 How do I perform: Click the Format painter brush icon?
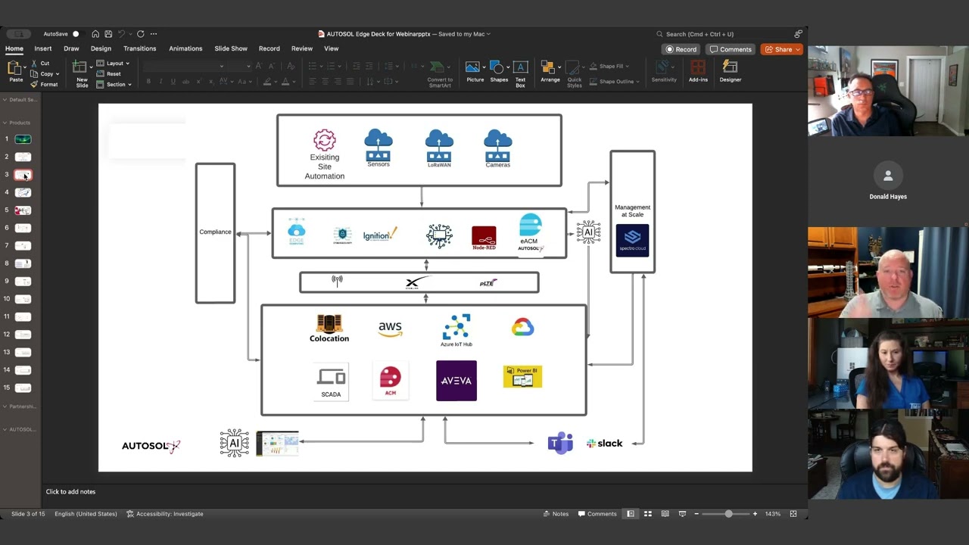[34, 84]
